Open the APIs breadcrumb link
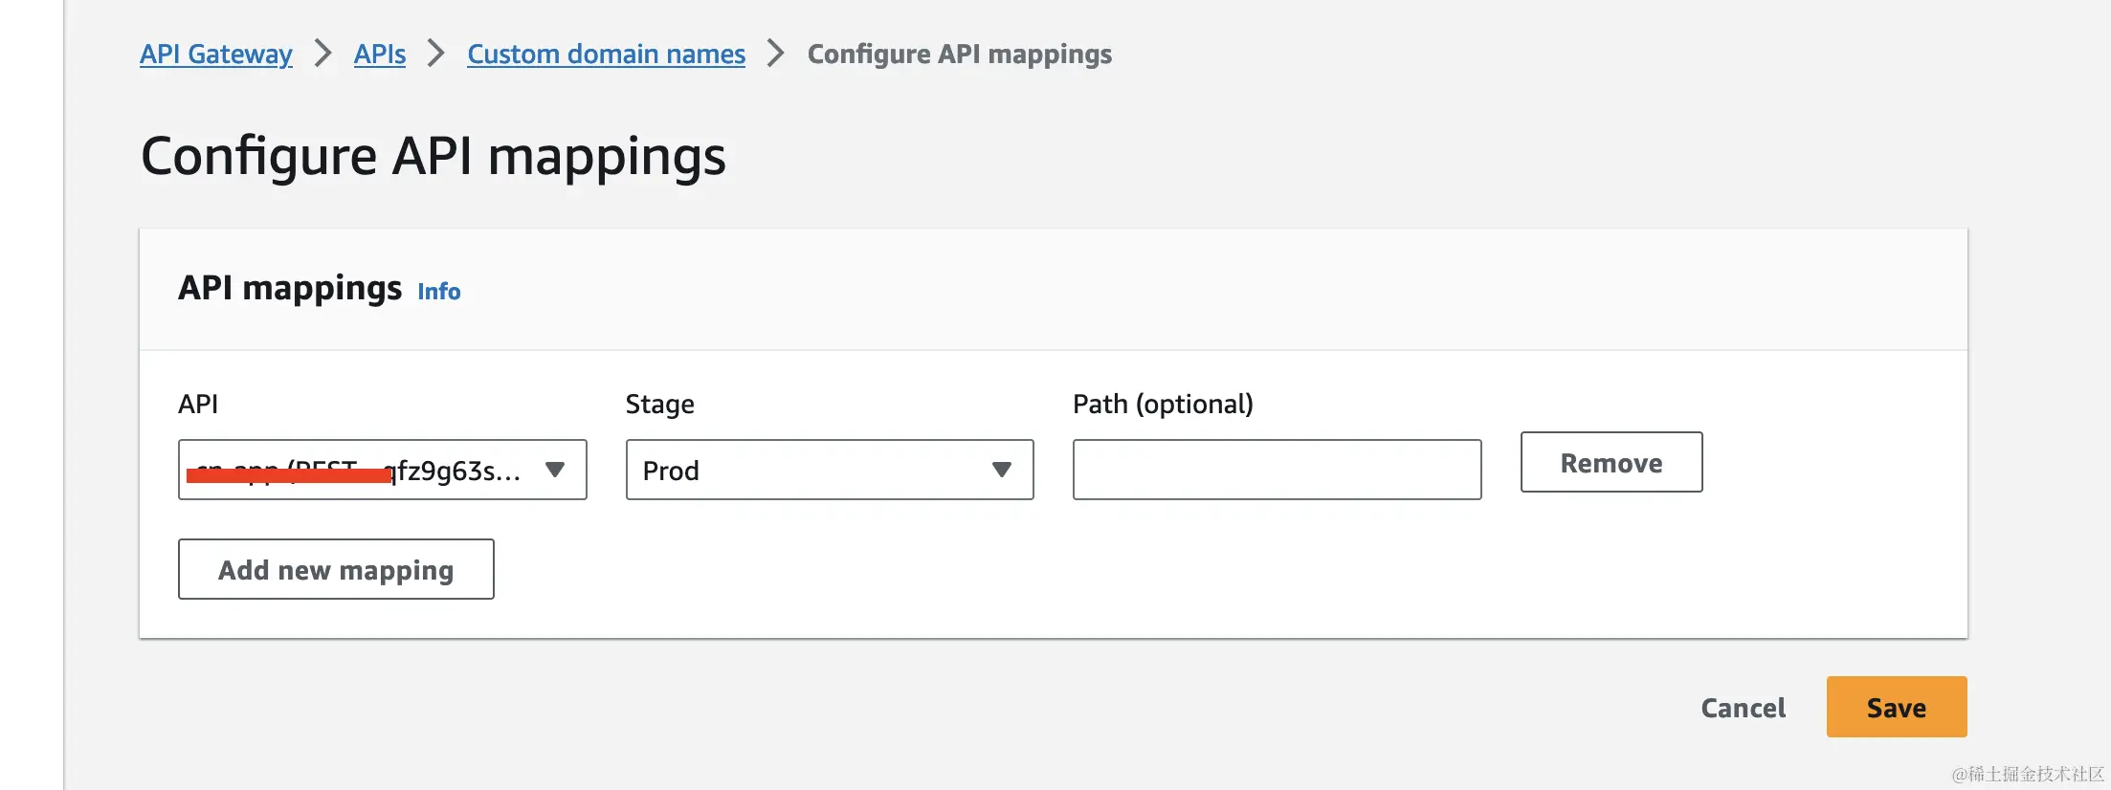Screen dimensions: 2111x790 coord(379,55)
